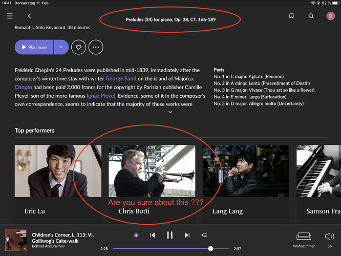Open the Golliwog's Cake-walk track title
341x256 pixels.
pyautogui.click(x=63, y=238)
